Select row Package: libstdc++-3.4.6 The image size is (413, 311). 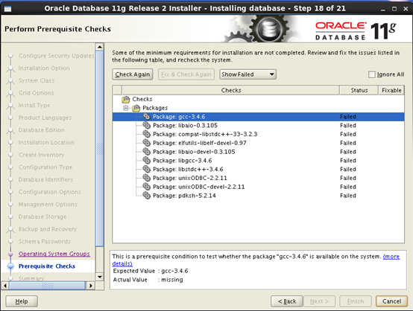[259, 170]
